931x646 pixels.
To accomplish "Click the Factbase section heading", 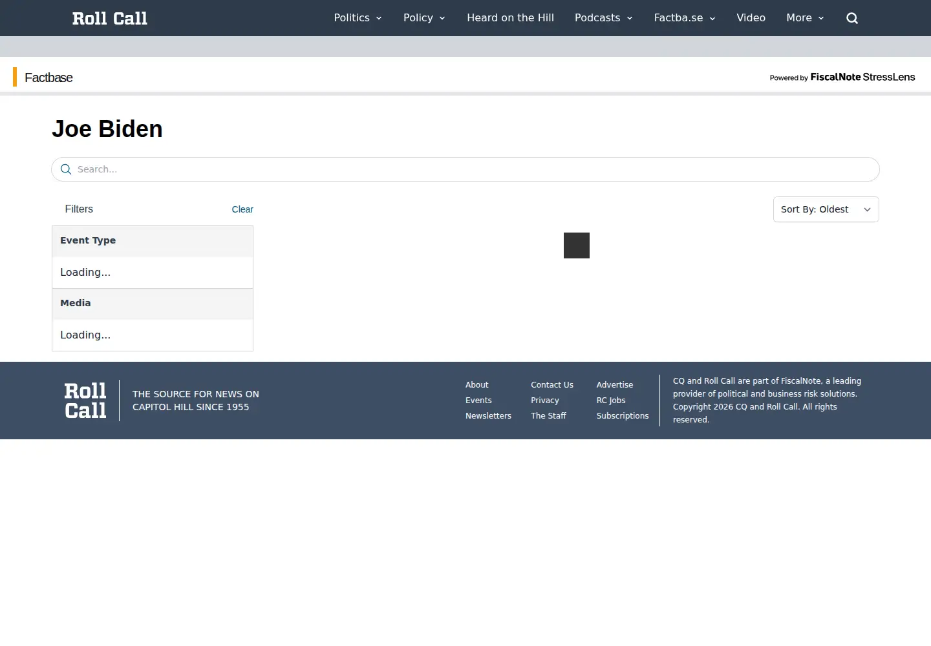I will pos(48,78).
